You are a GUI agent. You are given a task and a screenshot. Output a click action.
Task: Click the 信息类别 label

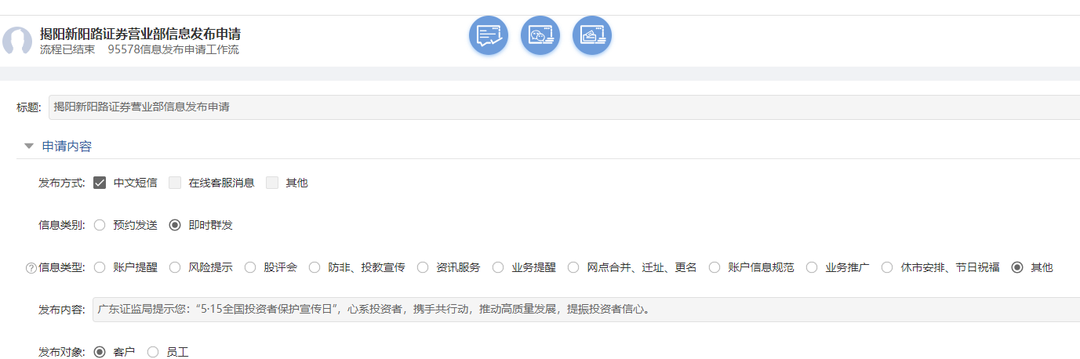point(61,225)
